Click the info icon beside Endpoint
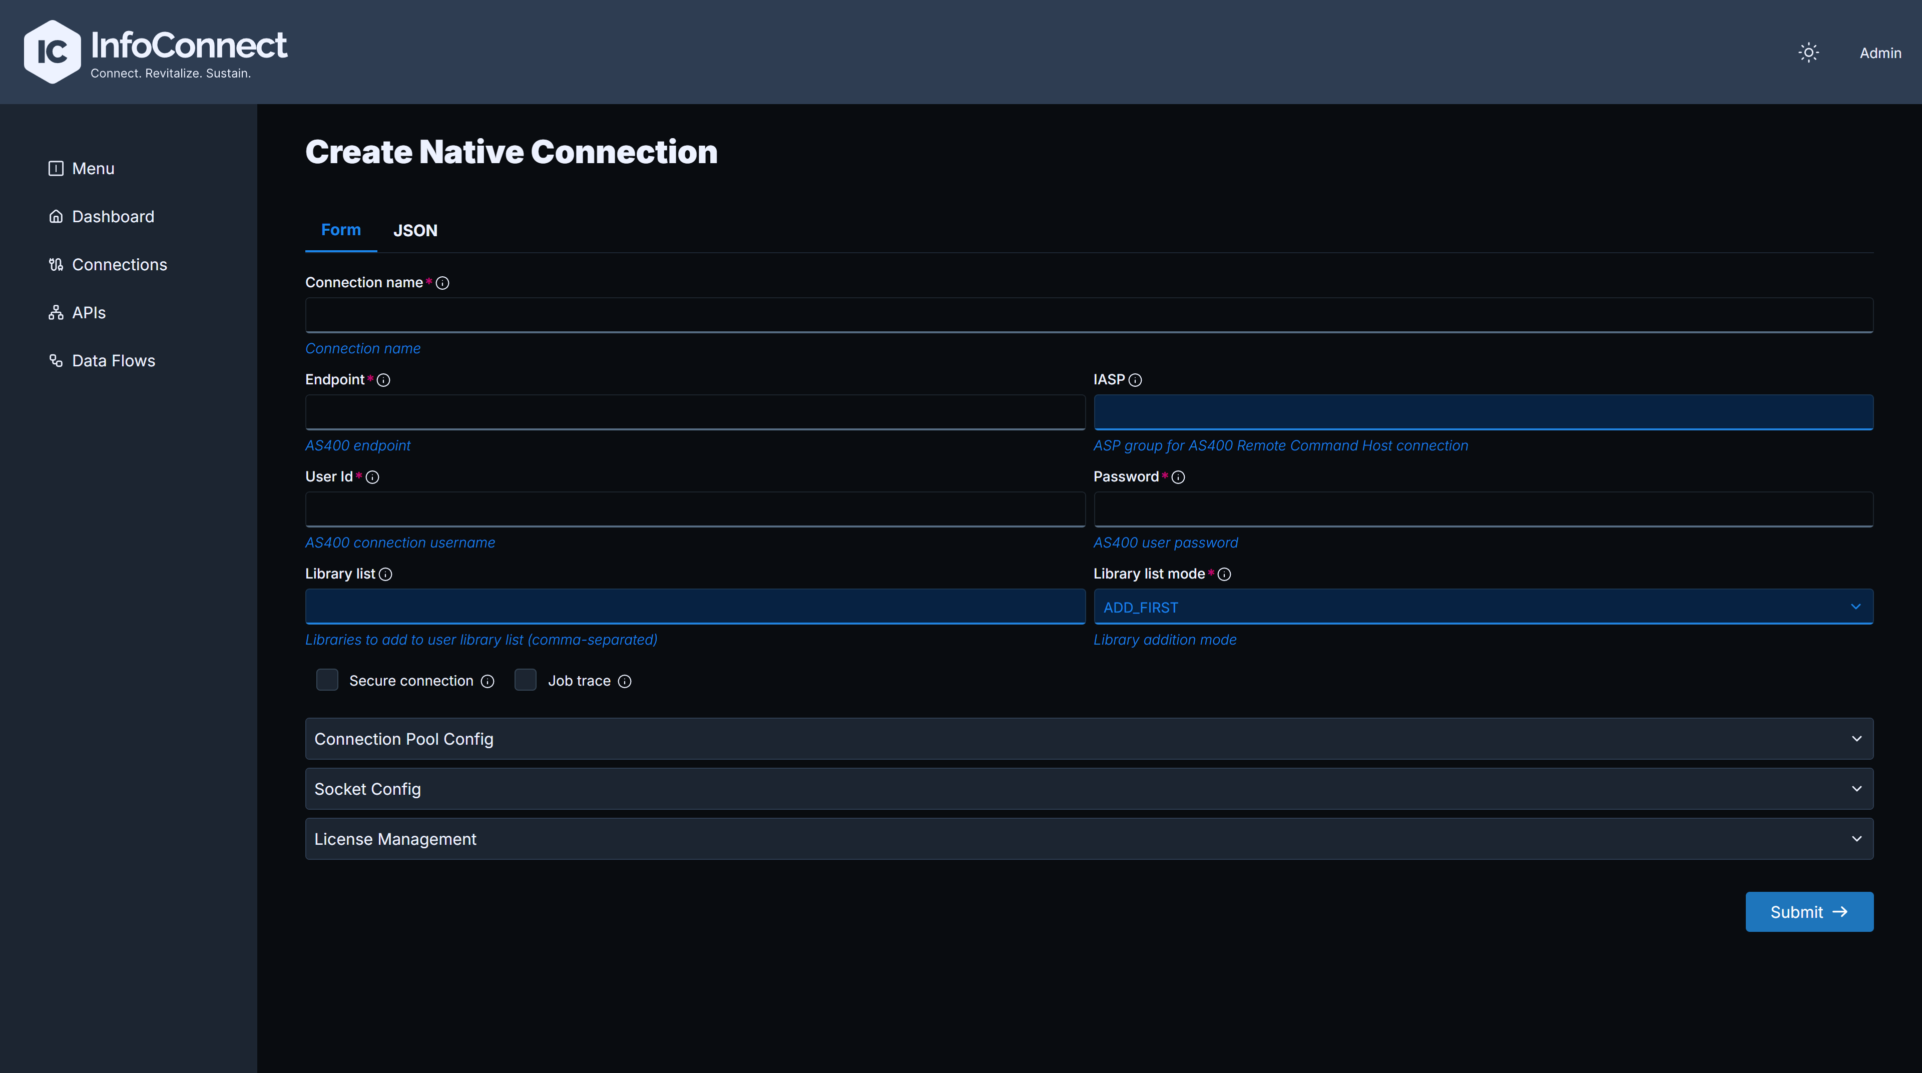 pos(383,380)
